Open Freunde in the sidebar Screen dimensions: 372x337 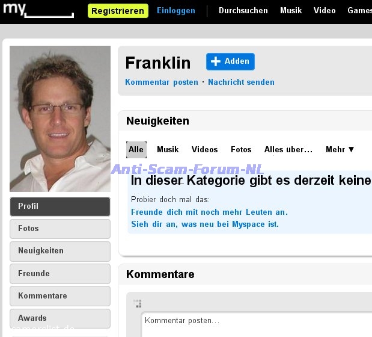point(60,274)
